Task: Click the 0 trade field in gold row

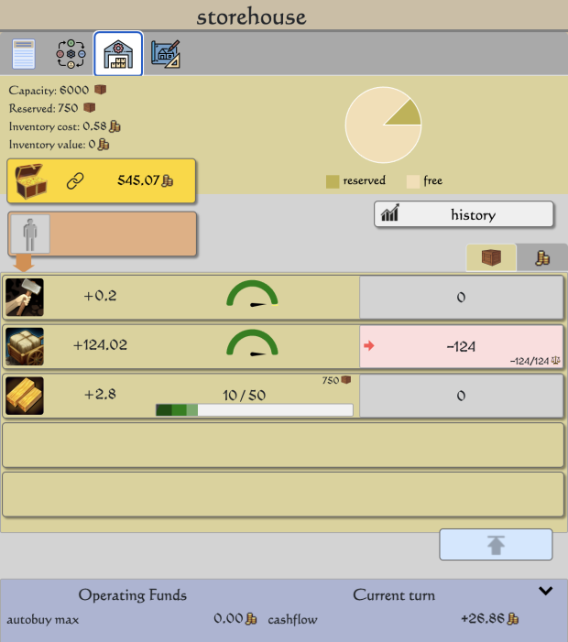Action: click(461, 396)
